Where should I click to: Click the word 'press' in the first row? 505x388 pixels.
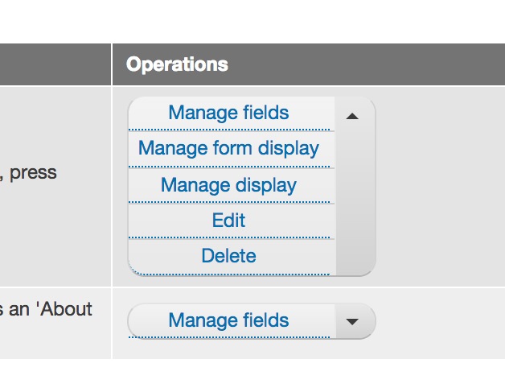[x=33, y=172]
